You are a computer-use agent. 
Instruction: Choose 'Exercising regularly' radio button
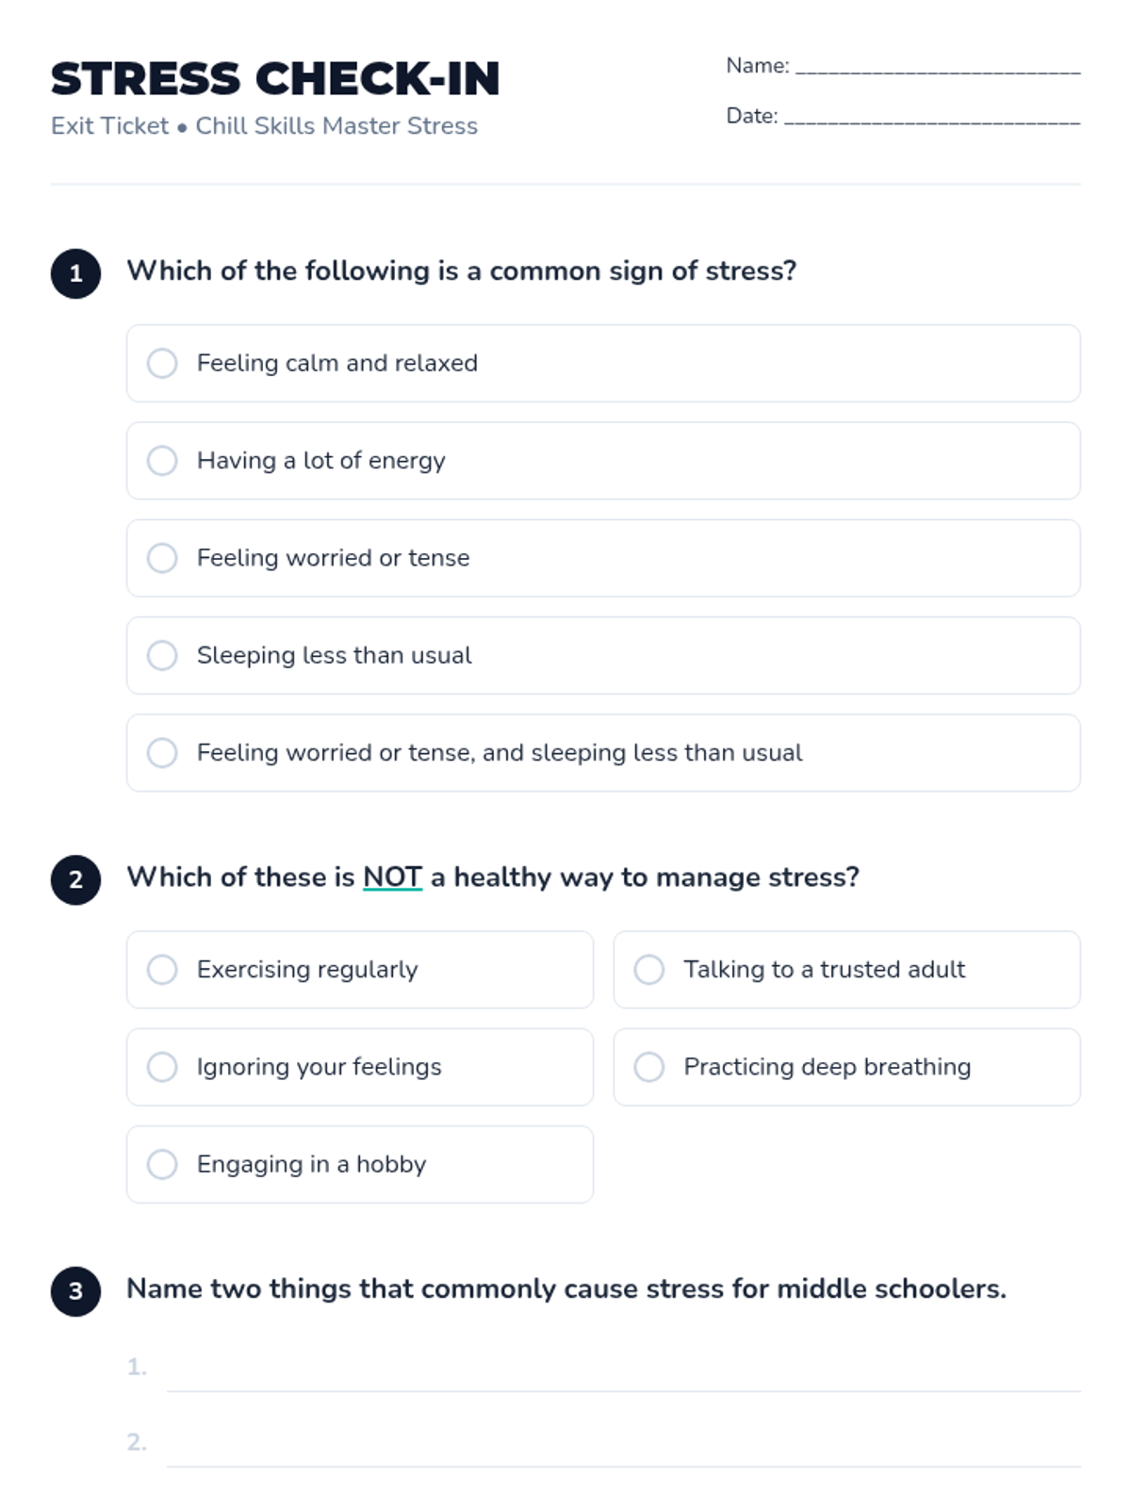coord(162,970)
